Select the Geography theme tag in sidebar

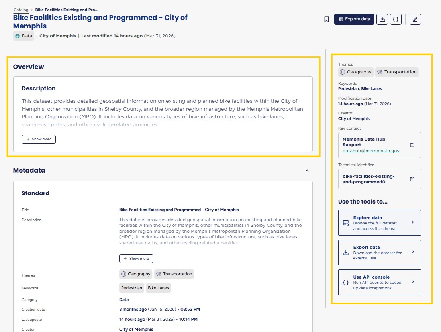click(x=356, y=72)
